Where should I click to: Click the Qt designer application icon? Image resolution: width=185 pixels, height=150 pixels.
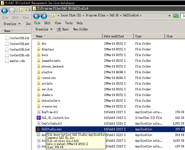[x=38, y=135]
